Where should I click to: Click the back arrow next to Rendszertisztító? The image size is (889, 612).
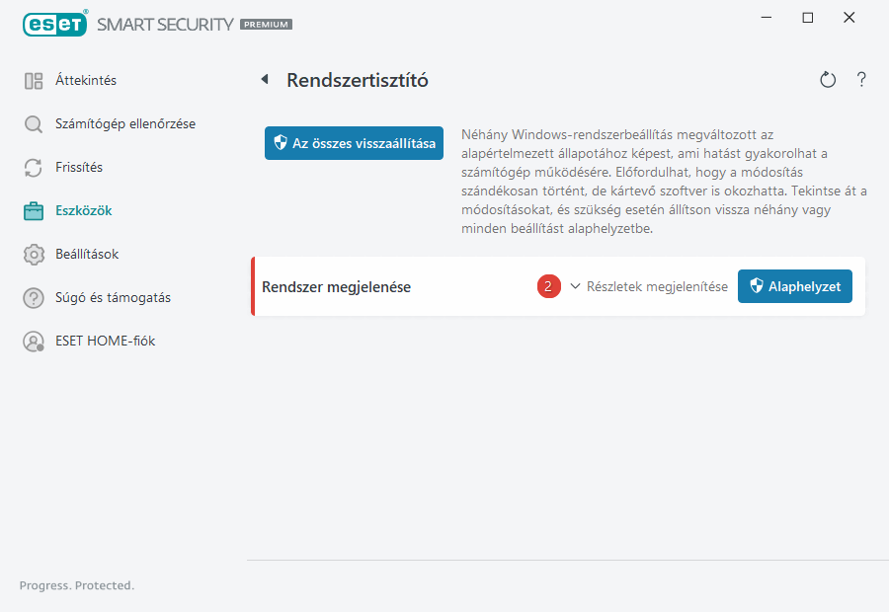264,80
